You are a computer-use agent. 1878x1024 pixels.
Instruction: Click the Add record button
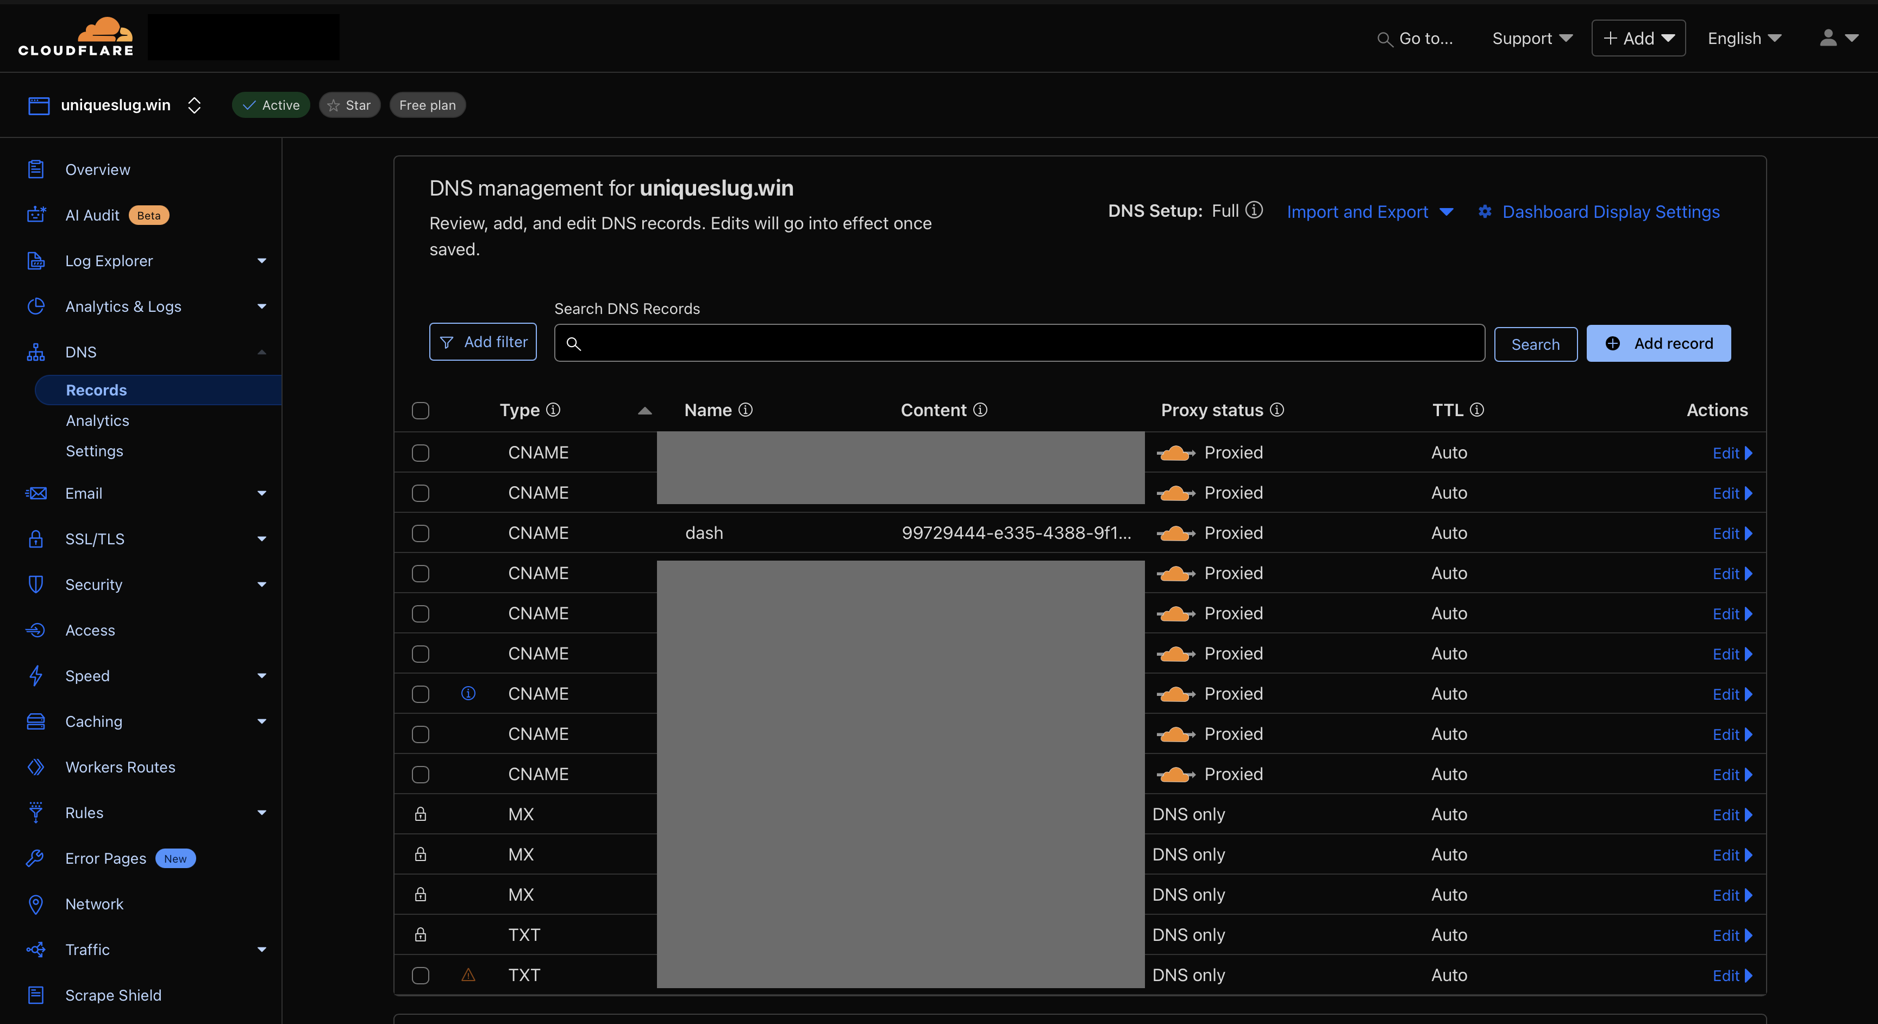(x=1658, y=343)
